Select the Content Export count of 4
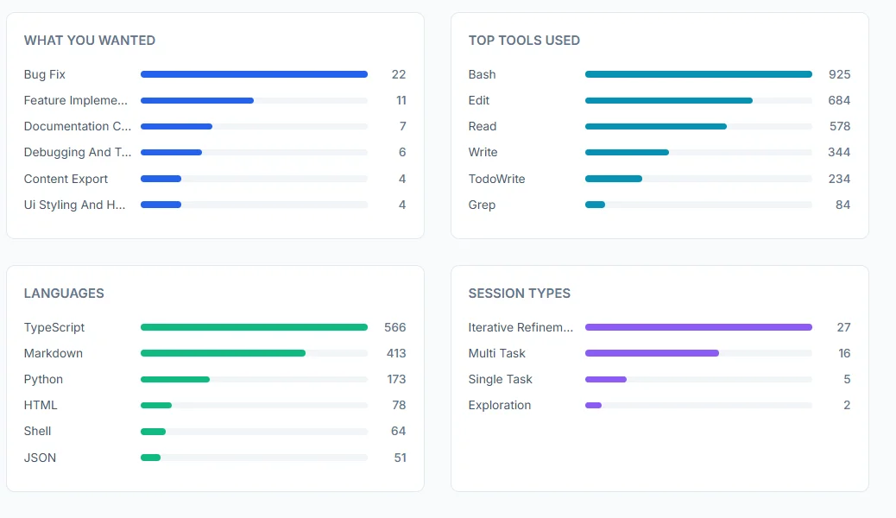Image resolution: width=896 pixels, height=518 pixels. (x=401, y=179)
